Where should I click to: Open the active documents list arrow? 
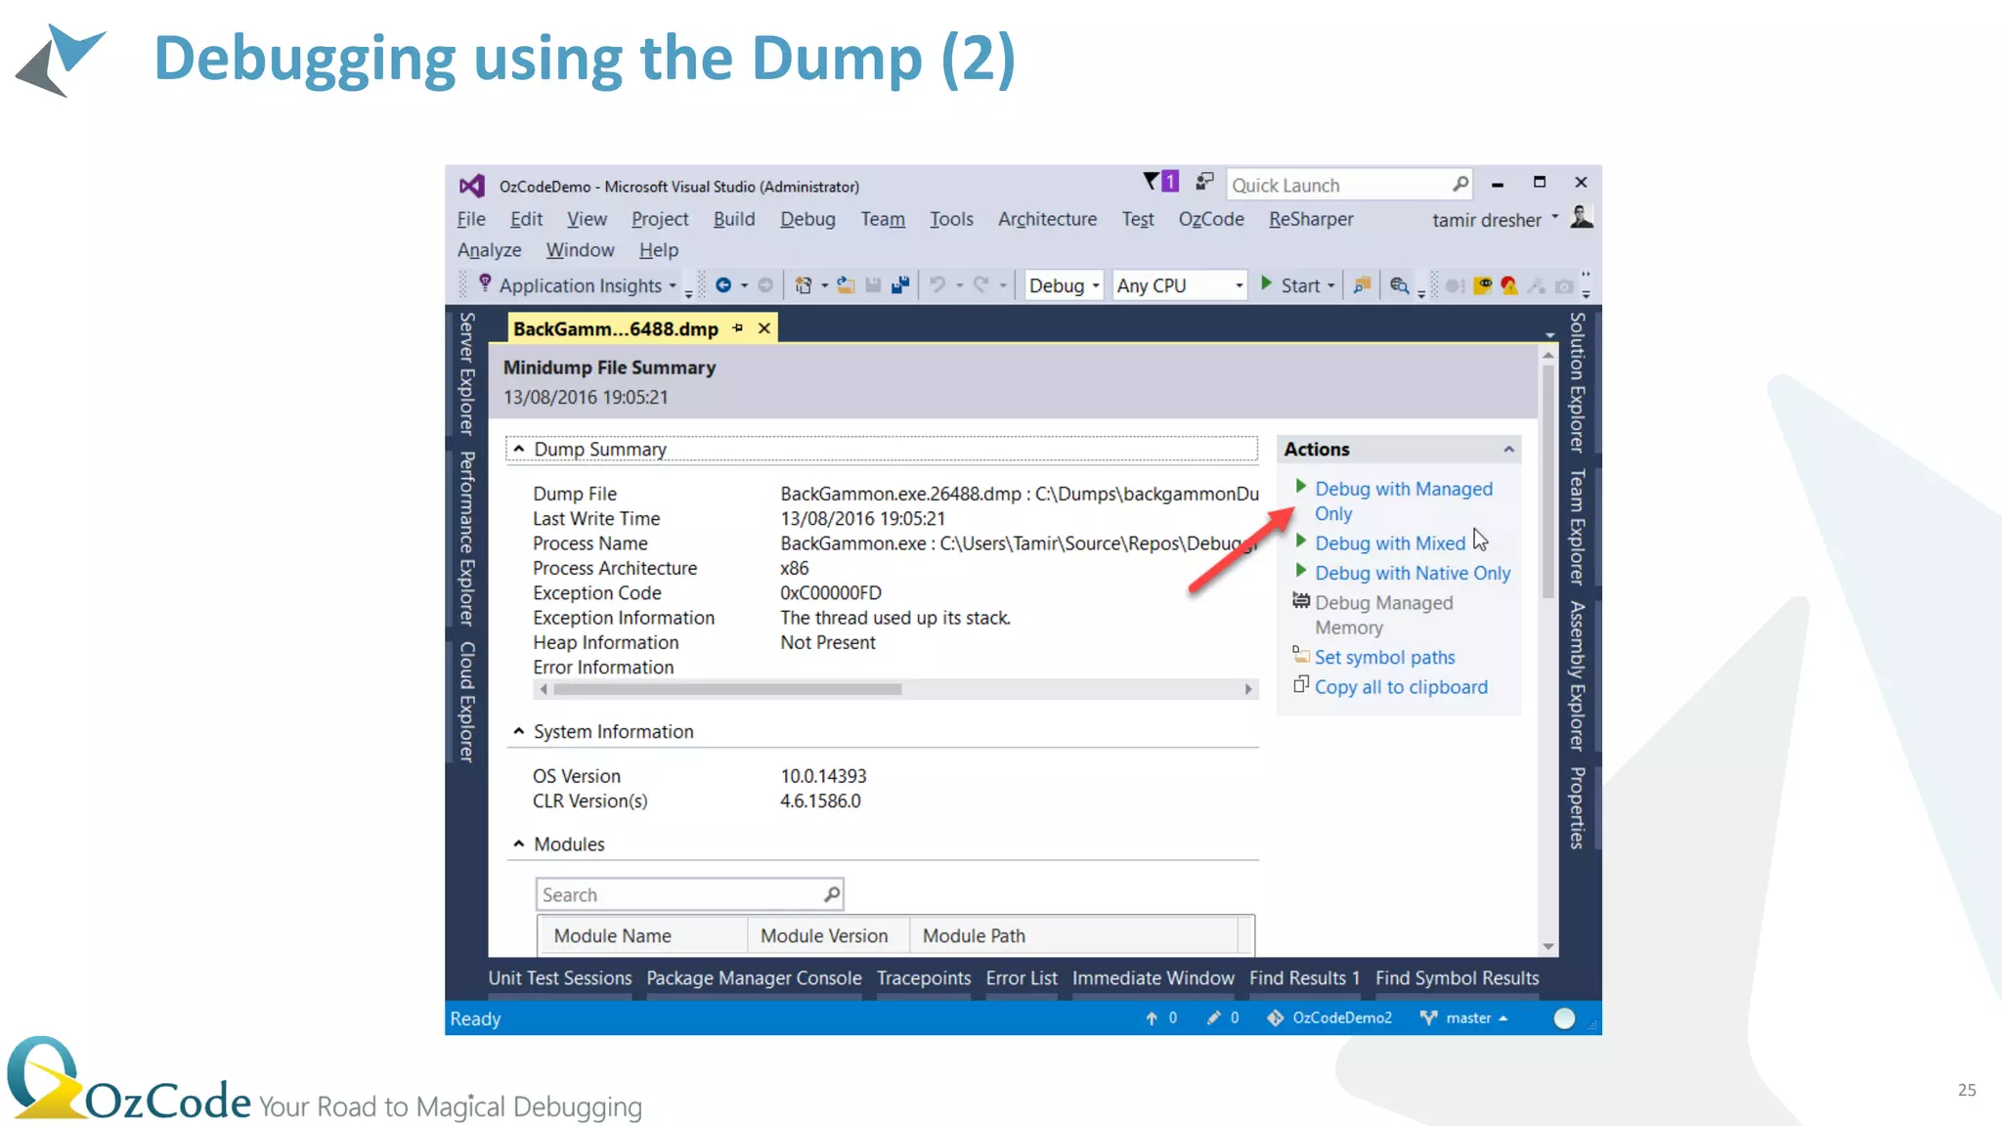click(1549, 335)
